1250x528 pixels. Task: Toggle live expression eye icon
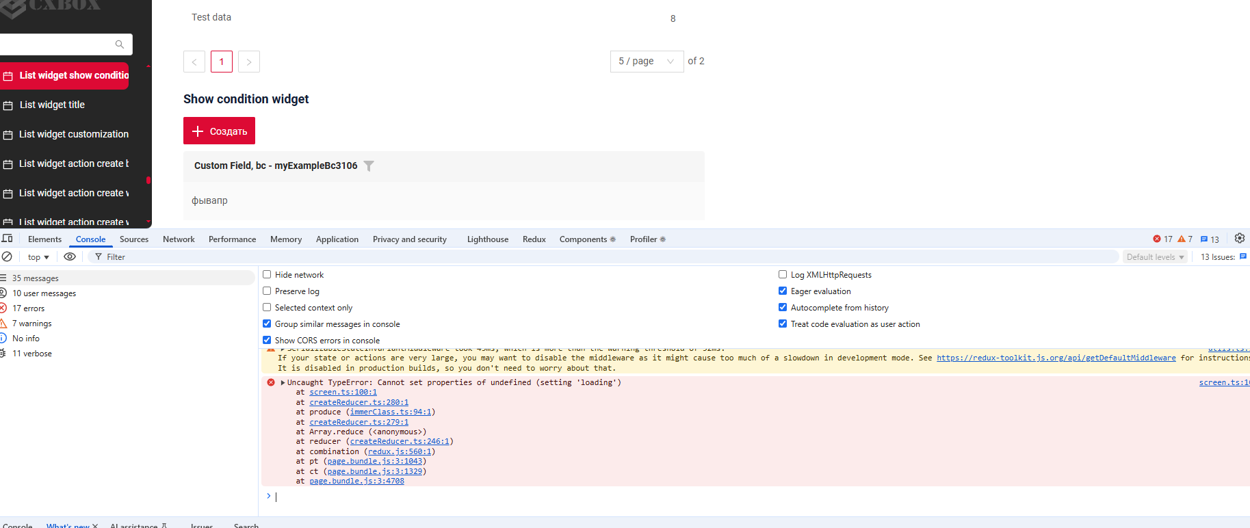70,256
